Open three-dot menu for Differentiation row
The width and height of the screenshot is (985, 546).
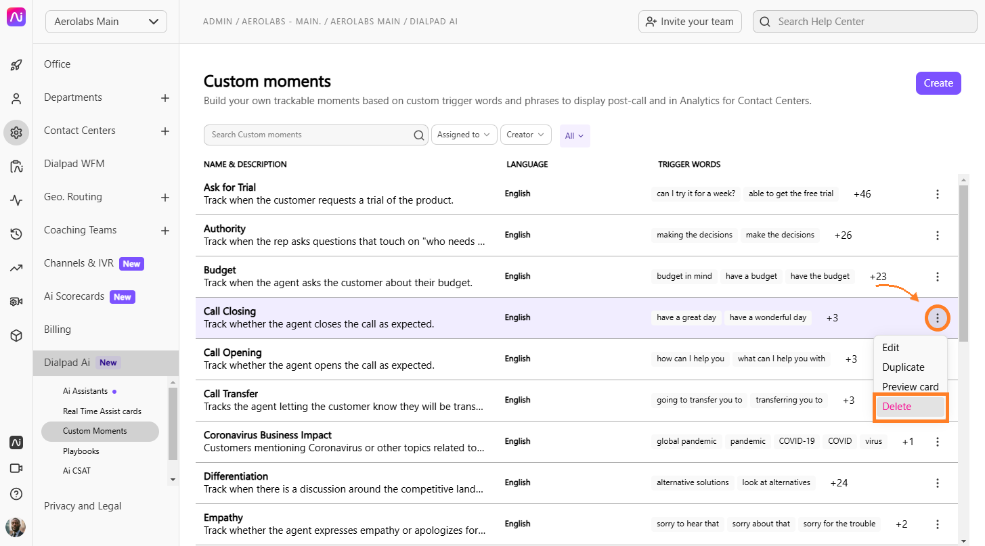coord(938,483)
